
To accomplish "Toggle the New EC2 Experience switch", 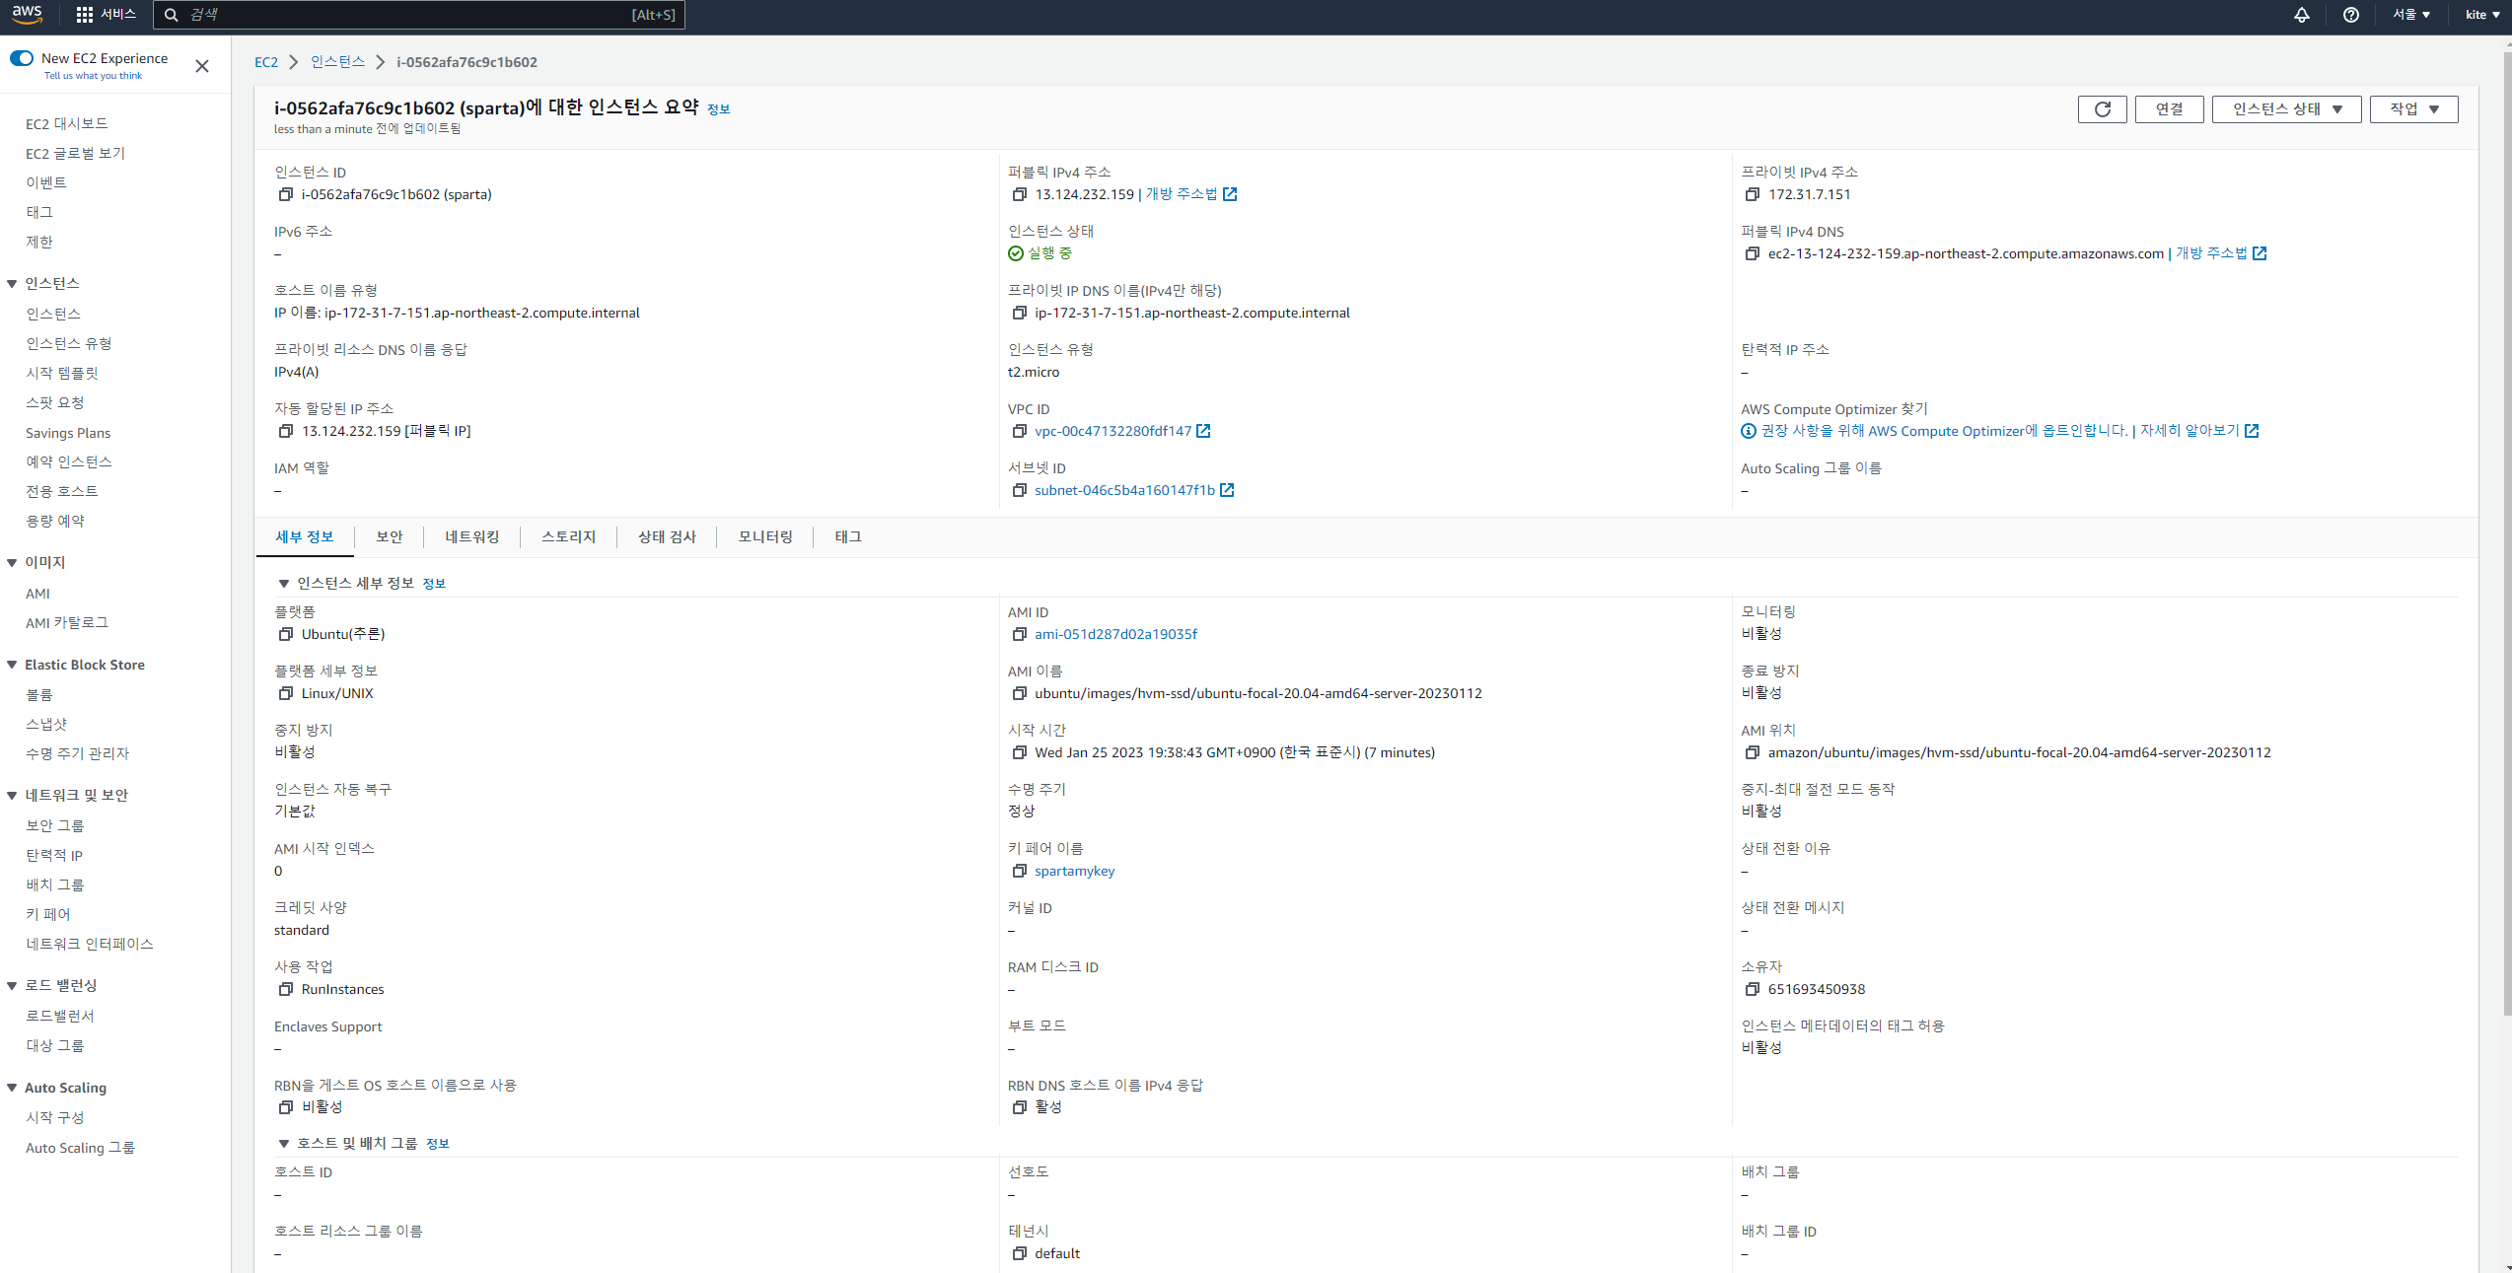I will coord(22,58).
